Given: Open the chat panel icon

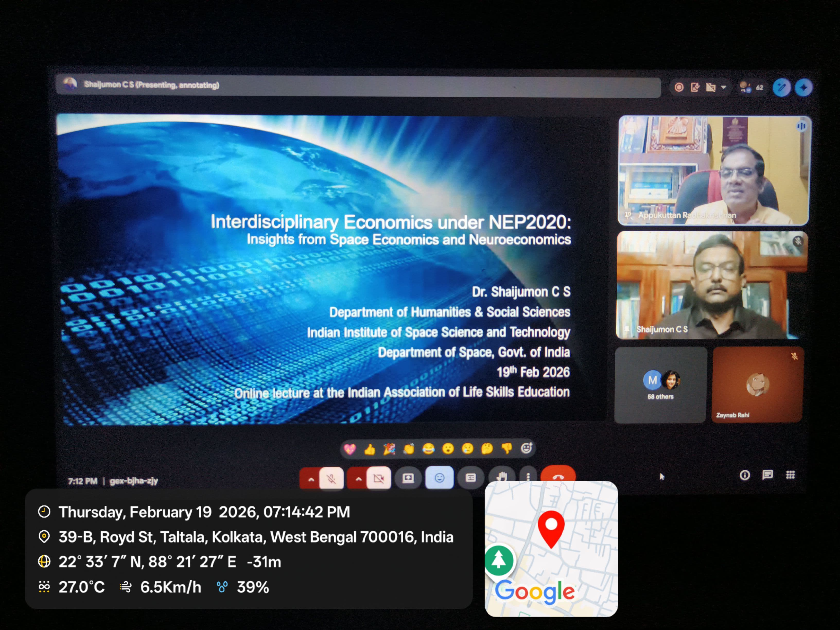Looking at the screenshot, I should (x=767, y=475).
